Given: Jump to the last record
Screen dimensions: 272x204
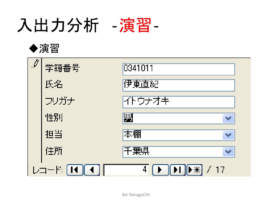Looking at the screenshot, I should 178,170.
